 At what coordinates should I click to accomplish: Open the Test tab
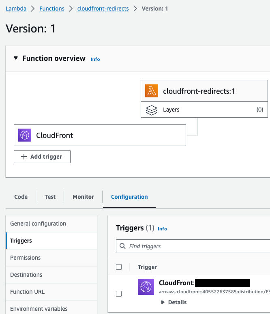[x=50, y=197]
